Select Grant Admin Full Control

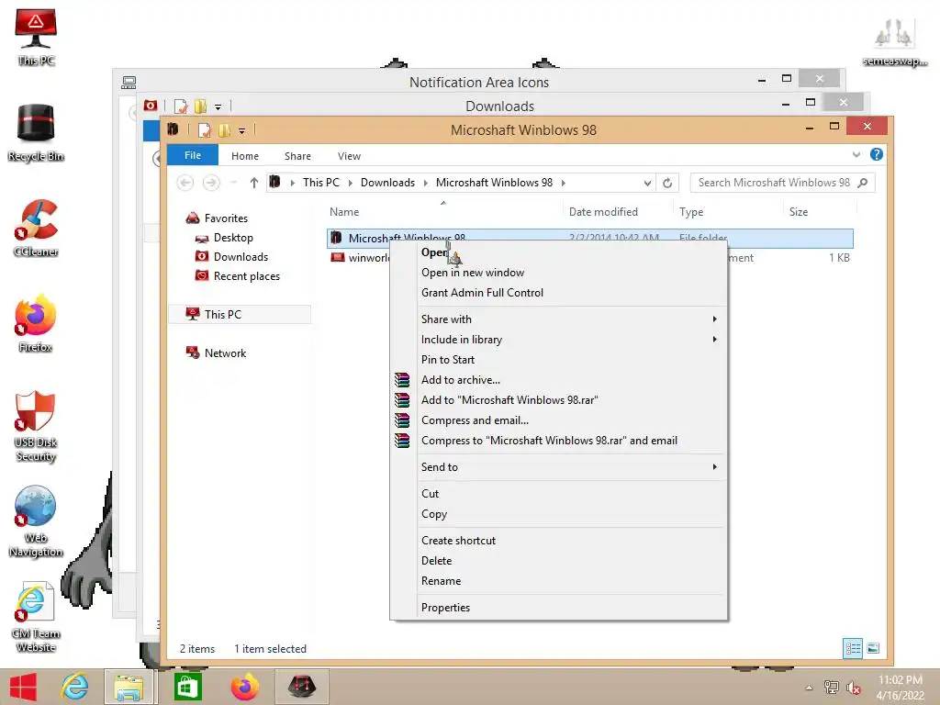click(559, 293)
